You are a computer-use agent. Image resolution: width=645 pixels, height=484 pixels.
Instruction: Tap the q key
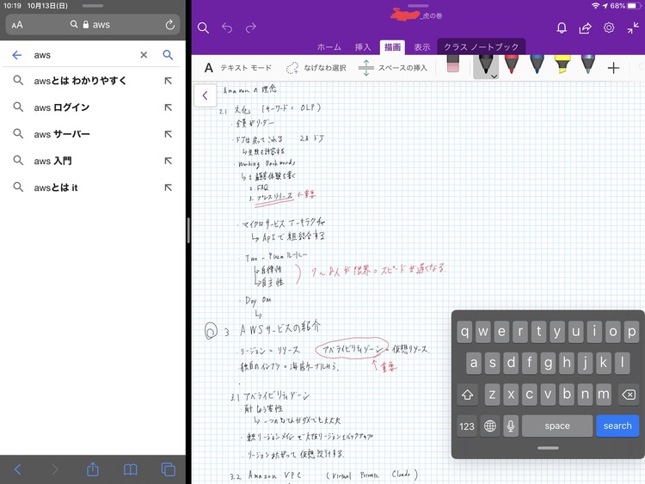tap(464, 332)
